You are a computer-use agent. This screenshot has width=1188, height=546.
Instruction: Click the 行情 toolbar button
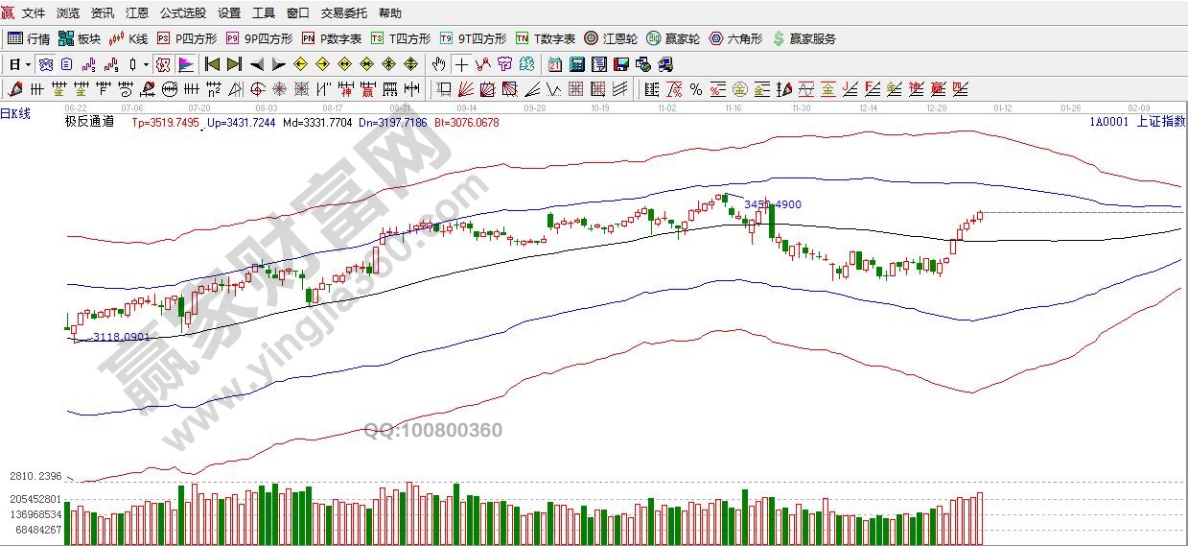(29, 39)
